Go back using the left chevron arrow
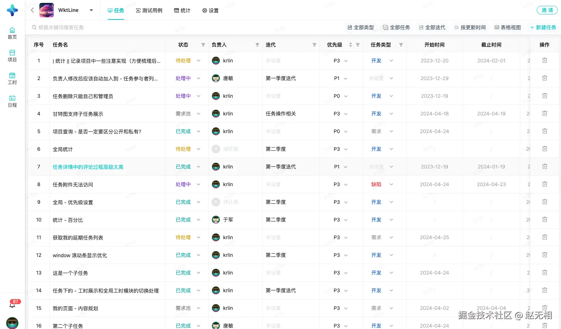The image size is (561, 329). (32, 10)
